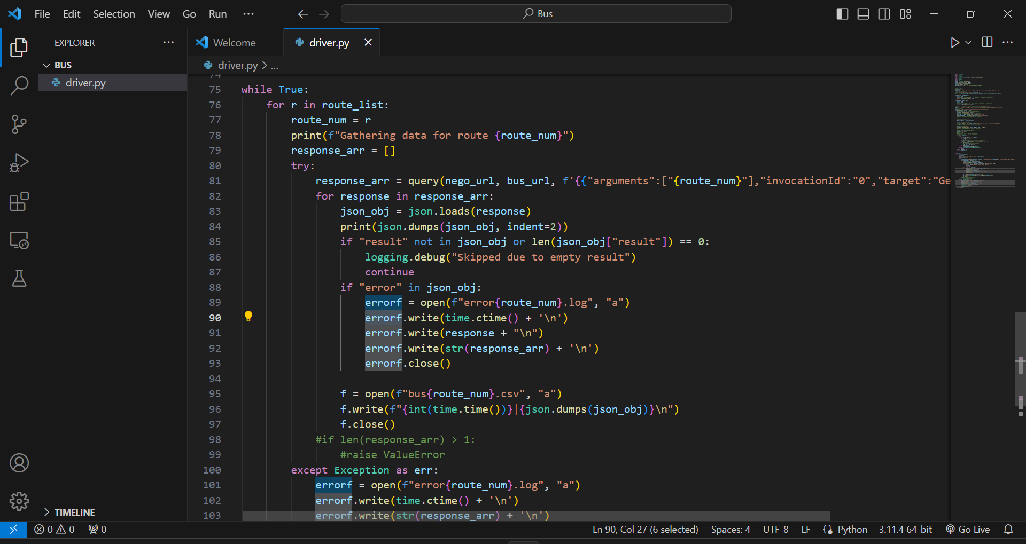Click the 'response_arr = []' line
The height and width of the screenshot is (544, 1026).
point(343,151)
